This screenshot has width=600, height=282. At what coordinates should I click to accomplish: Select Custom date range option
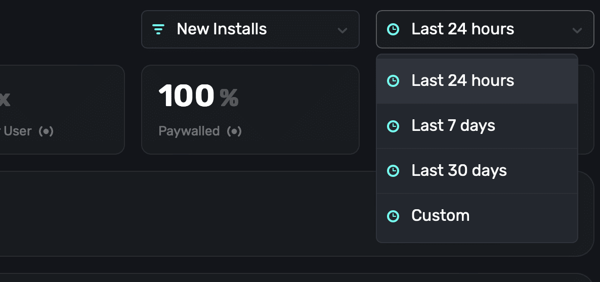(440, 216)
